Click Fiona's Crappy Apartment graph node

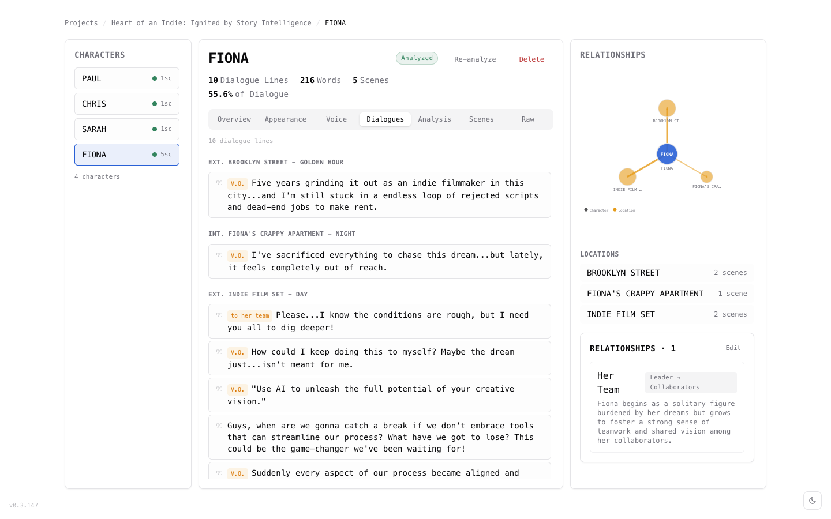point(707,176)
